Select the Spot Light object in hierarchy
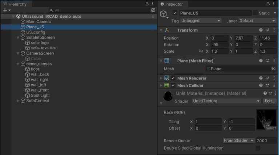This screenshot has width=279, height=155. [x=40, y=95]
